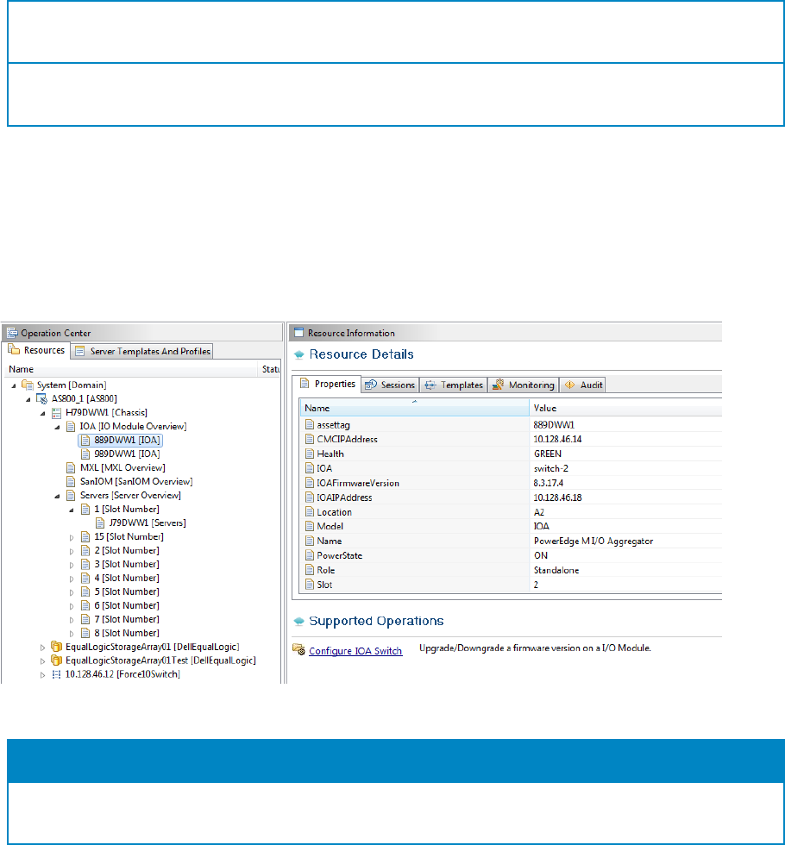
Task: Click the Role value Standalone
Action: coord(556,570)
